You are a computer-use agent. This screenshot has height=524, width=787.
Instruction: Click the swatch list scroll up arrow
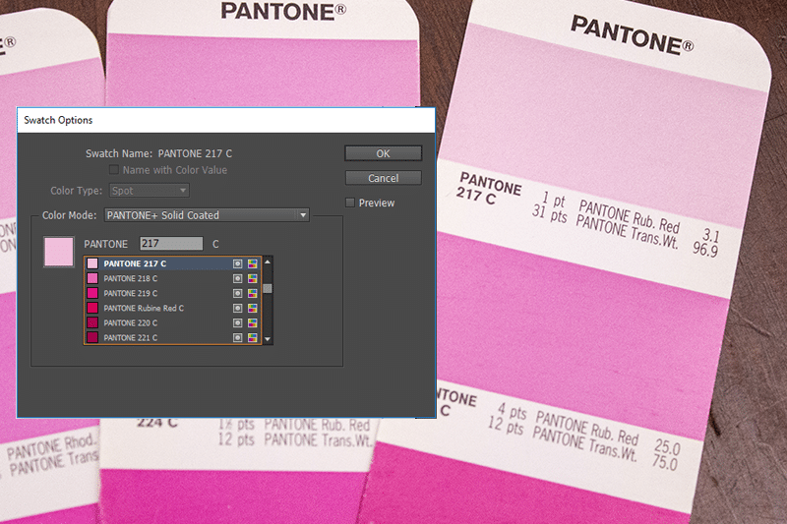tap(268, 262)
